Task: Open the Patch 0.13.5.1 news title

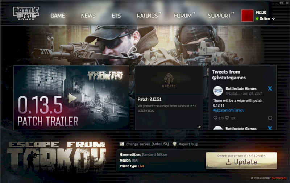Action: 149,99
